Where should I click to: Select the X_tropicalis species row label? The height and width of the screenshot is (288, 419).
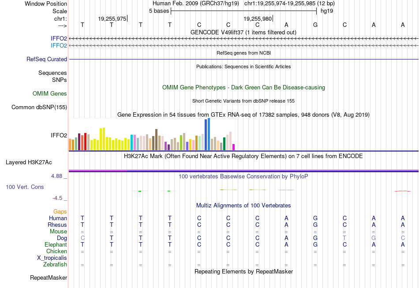click(52, 258)
